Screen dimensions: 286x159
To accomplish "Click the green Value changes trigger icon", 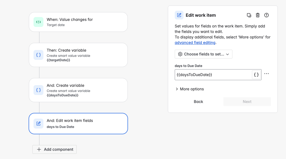I will (x=38, y=22).
